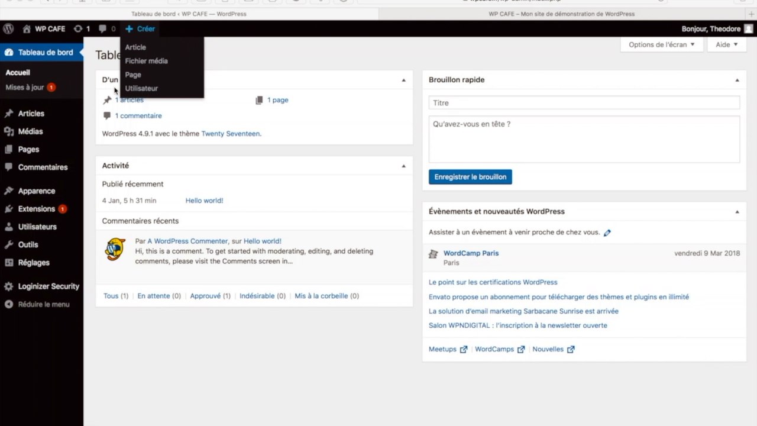Click the WordPress logo icon in admin bar
The image size is (757, 426).
(8, 28)
